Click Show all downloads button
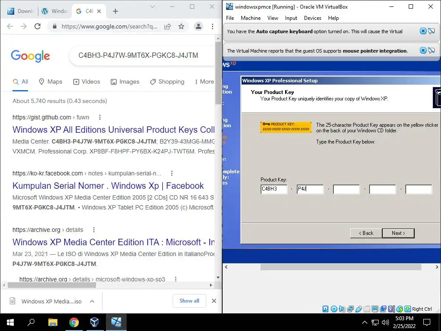 [189, 301]
